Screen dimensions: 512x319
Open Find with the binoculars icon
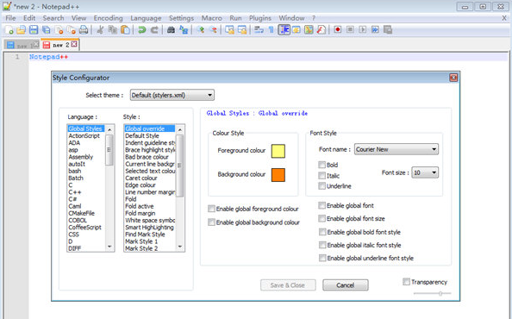coord(171,30)
